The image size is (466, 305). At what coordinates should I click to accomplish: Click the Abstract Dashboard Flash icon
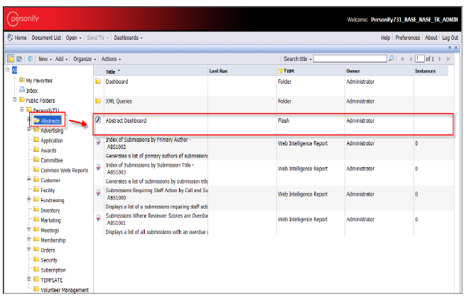click(x=98, y=121)
